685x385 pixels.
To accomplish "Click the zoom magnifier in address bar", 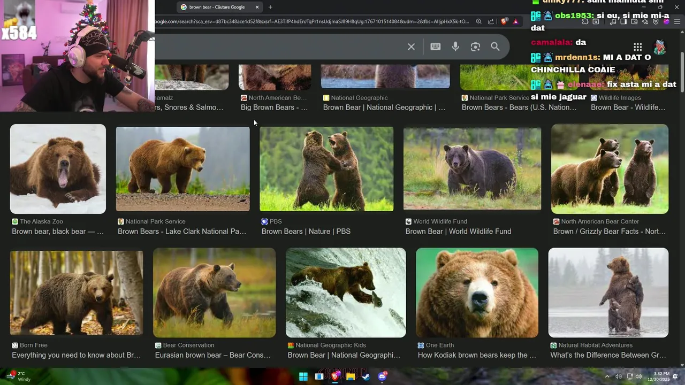I will click(478, 21).
